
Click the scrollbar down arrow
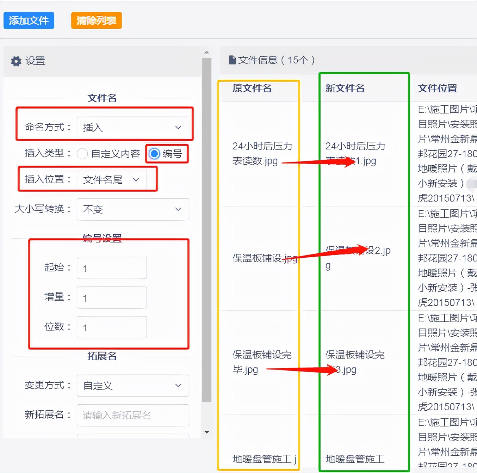[207, 432]
